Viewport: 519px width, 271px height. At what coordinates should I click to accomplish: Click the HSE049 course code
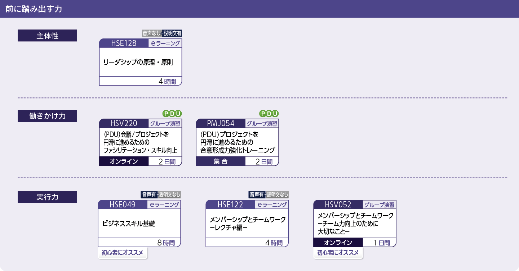pos(123,205)
